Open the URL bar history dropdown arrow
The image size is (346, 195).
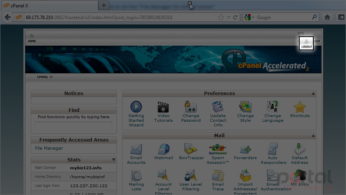tap(228, 17)
